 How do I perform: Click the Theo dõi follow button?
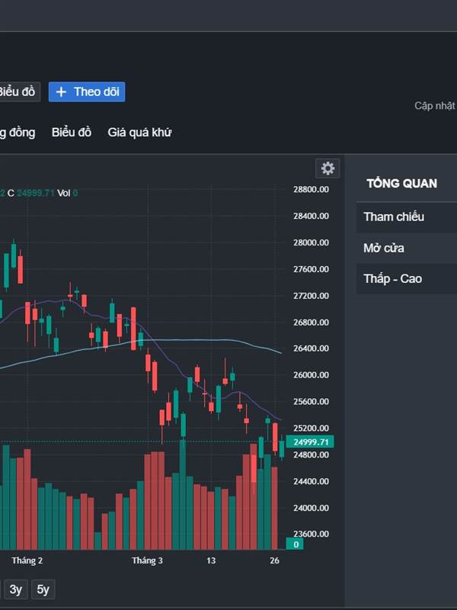[87, 92]
